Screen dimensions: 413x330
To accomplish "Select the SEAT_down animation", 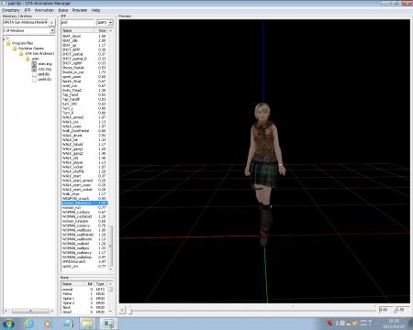I will click(x=84, y=36).
